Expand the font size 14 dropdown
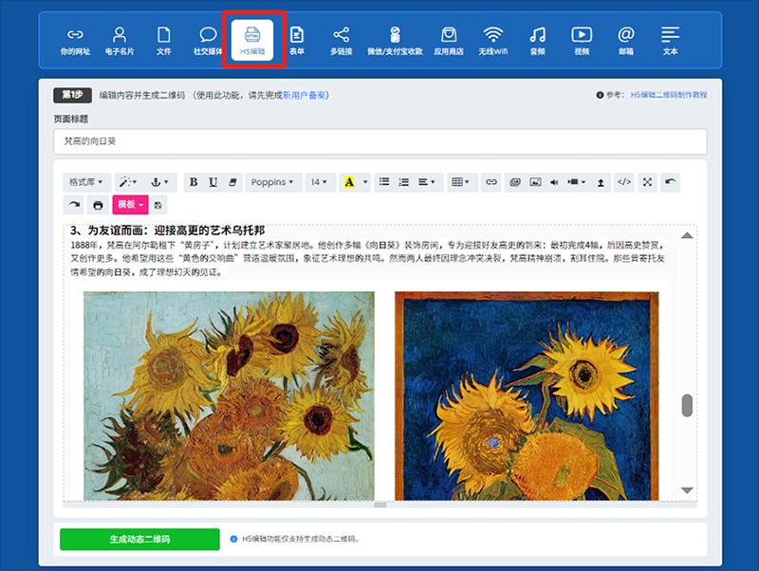Viewport: 759px width, 571px height. 320,182
